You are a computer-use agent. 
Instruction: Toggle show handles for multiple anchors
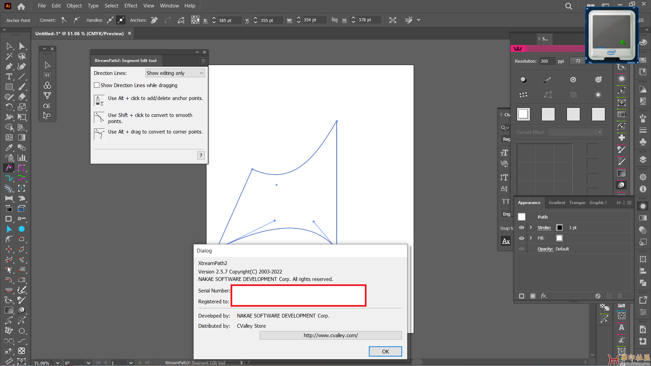pos(110,20)
